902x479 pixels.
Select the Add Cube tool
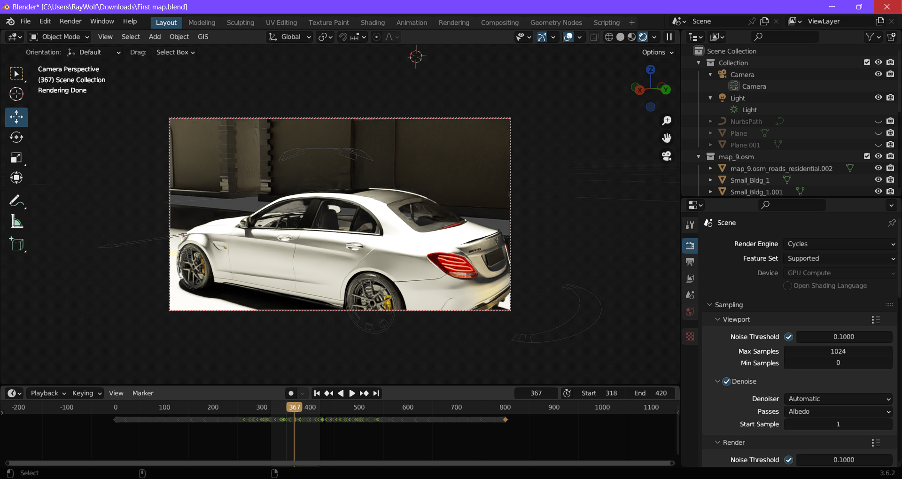click(16, 244)
